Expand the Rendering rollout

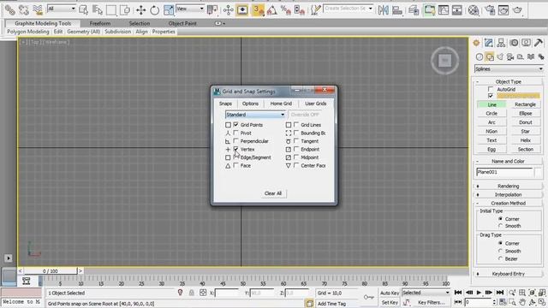point(508,187)
